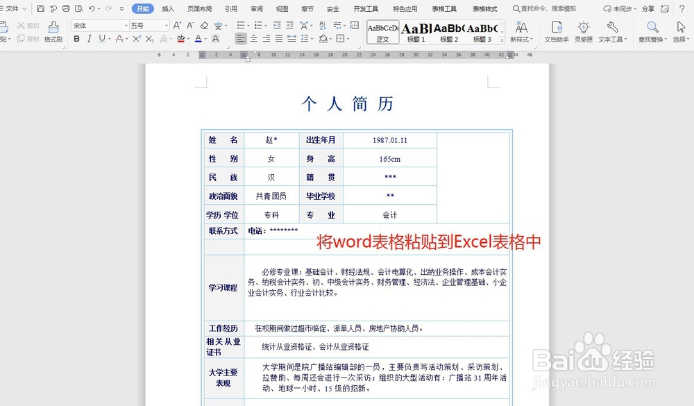This screenshot has width=694, height=406.
Task: Open Print Preview from quick access toolbar
Action: coord(79,8)
